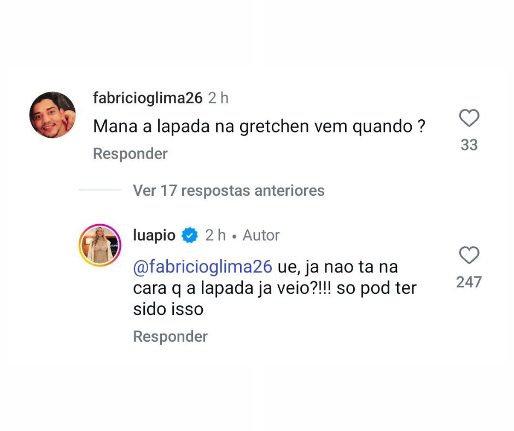Screen dimensions: 514x431
Task: Click the 'Autor' label
Action: click(x=261, y=236)
